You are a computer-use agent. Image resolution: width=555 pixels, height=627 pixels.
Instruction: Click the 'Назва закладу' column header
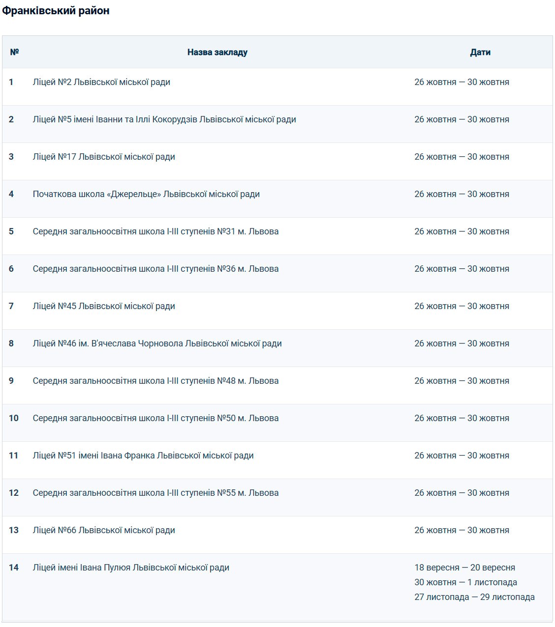(217, 52)
